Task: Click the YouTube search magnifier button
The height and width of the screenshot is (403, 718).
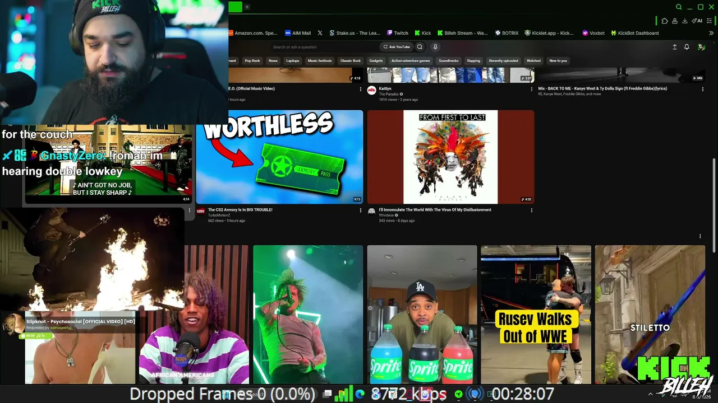Action: (420, 47)
